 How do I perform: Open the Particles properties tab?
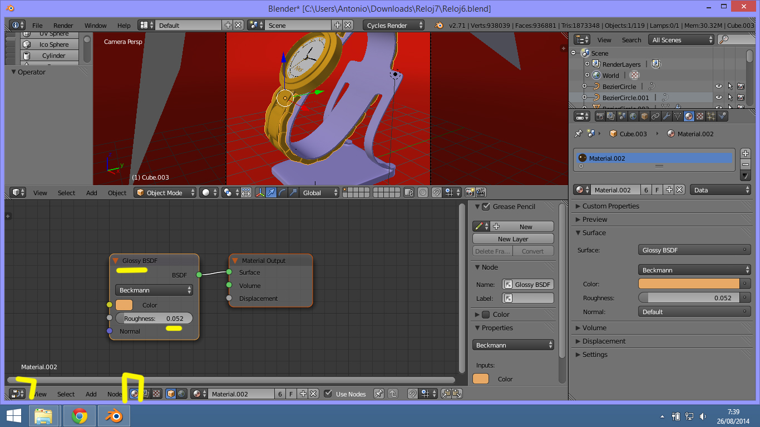coord(711,116)
